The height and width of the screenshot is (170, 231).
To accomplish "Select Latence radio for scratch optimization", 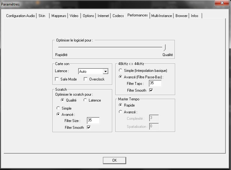I will pos(85,100).
